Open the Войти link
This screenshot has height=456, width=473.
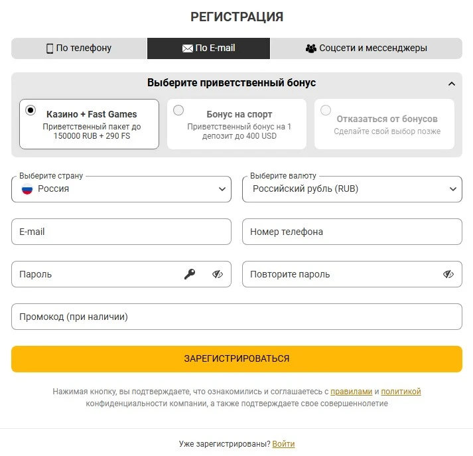click(x=283, y=444)
